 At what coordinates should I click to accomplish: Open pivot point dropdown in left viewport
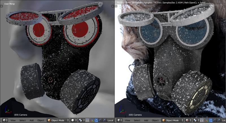coord(81,120)
